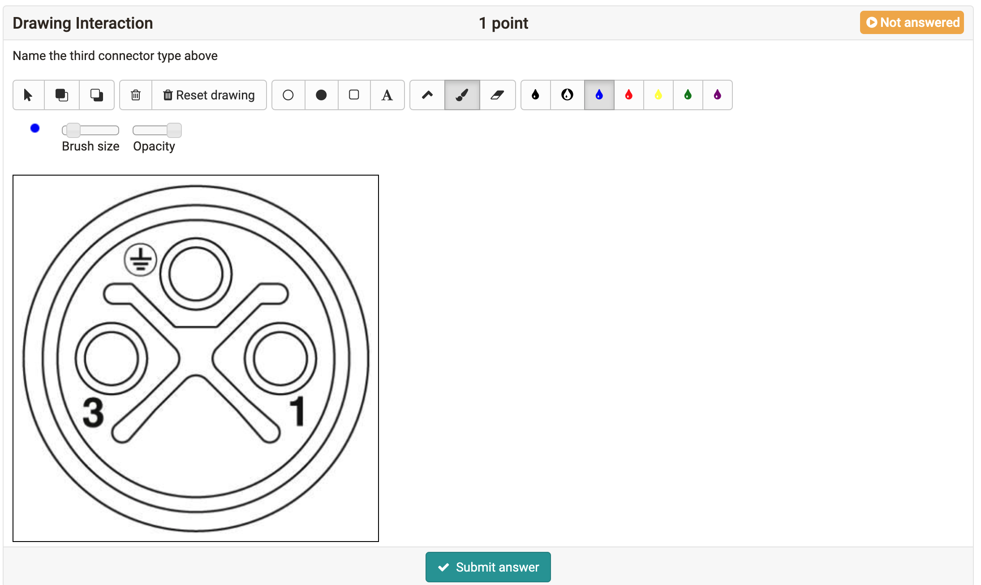Choose the purple color drop
This screenshot has width=981, height=585.
(718, 95)
